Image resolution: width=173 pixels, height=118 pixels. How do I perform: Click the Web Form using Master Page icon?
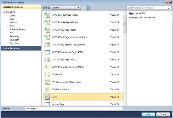(47, 82)
